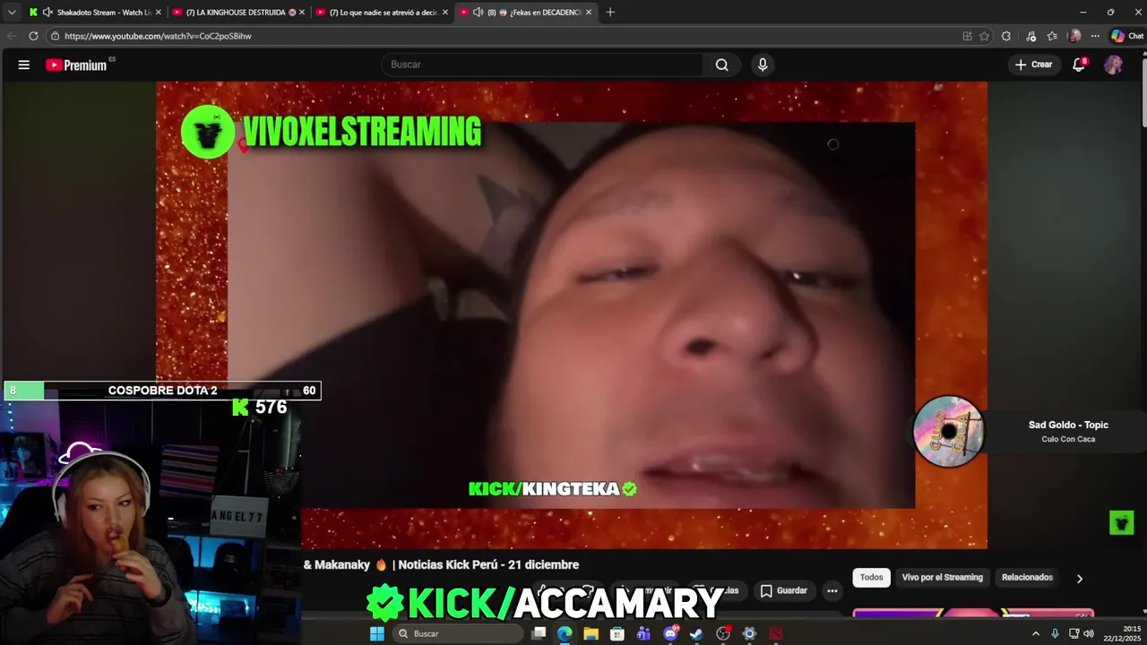Open Task View on taskbar

coord(539,633)
